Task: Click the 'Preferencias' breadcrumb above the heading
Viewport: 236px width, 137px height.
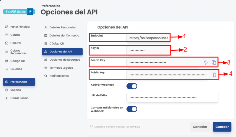Action: point(51,6)
